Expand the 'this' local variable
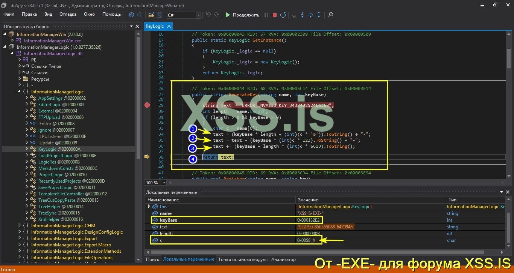 pyautogui.click(x=149, y=206)
